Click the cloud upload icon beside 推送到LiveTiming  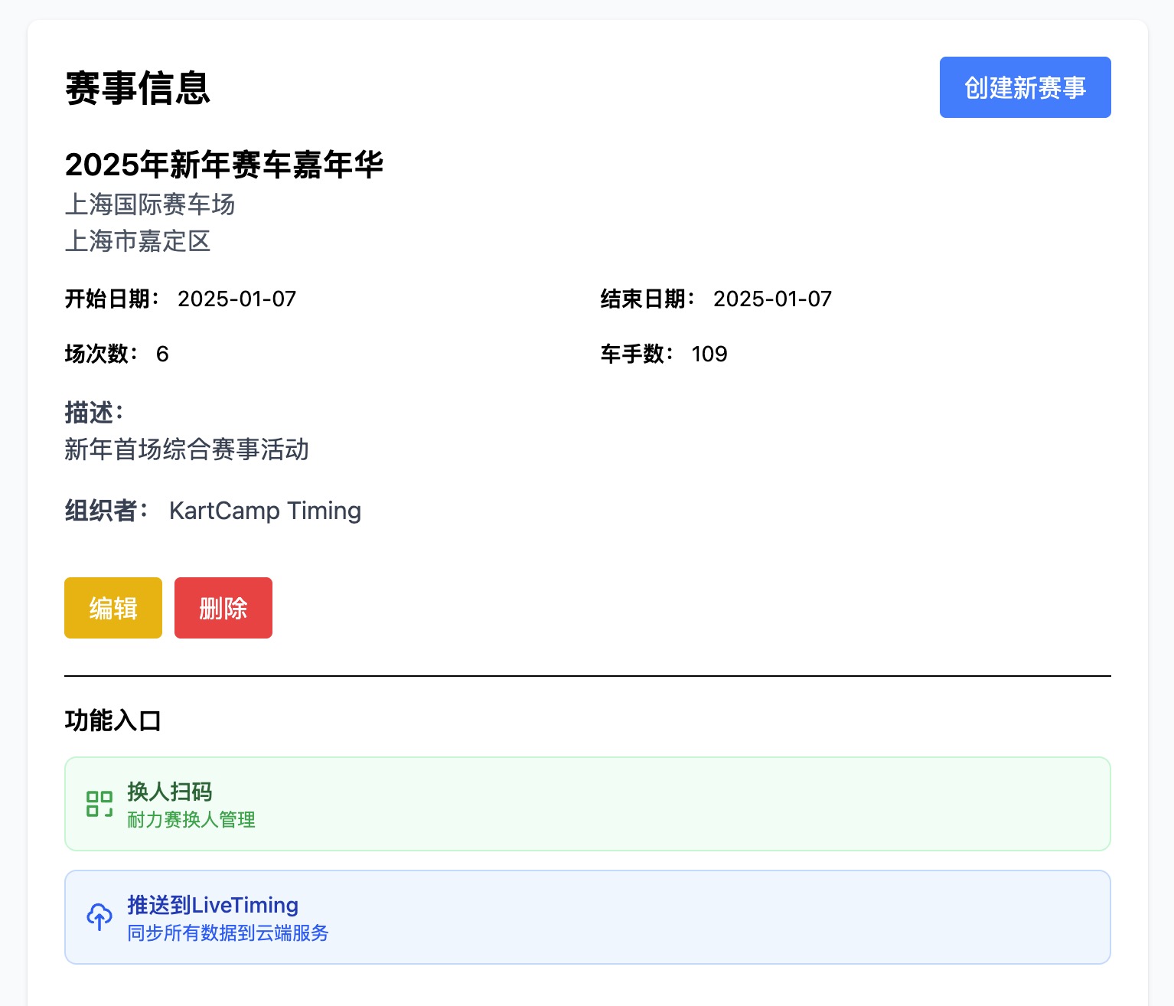pos(99,916)
